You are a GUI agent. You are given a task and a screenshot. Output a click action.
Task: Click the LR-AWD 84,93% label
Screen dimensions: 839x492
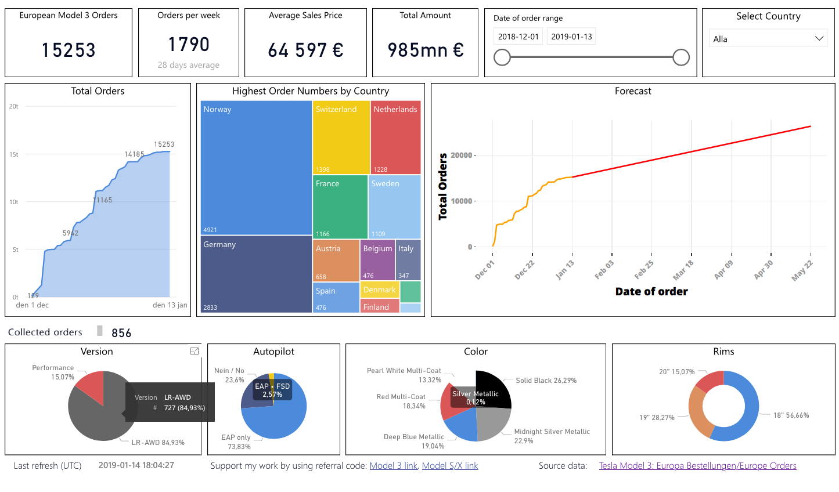tap(158, 443)
